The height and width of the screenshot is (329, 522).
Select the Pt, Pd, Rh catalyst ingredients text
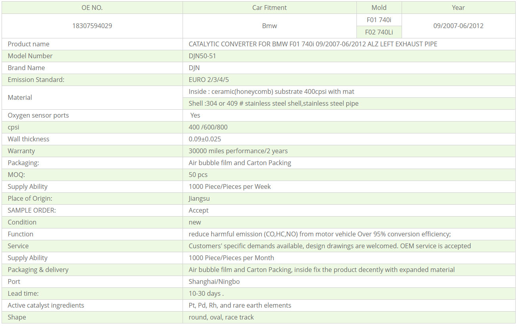pyautogui.click(x=240, y=305)
